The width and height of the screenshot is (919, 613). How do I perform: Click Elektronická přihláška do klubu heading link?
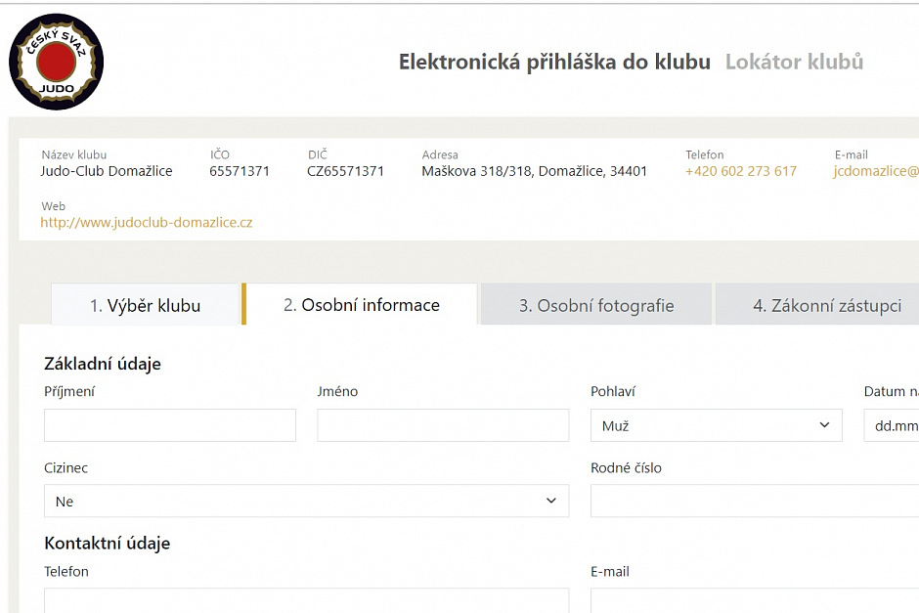(554, 62)
